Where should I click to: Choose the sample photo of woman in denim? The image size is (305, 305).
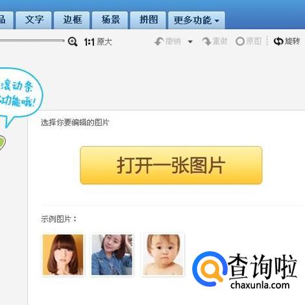click(112, 254)
